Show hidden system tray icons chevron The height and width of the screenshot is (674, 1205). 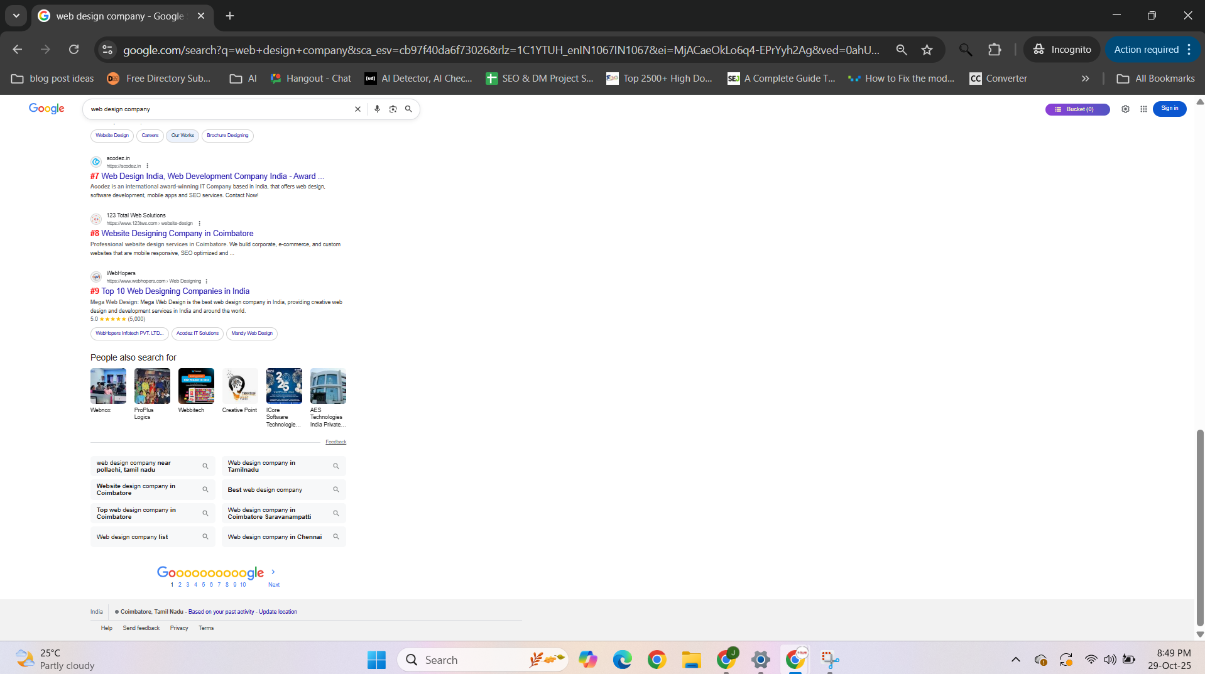(1015, 660)
